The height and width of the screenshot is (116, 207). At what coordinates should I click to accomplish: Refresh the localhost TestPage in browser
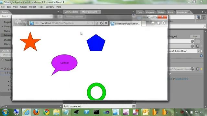(x=101, y=23)
